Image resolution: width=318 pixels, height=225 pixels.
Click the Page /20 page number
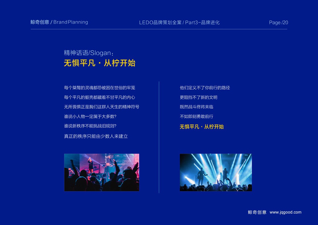[x=278, y=23]
